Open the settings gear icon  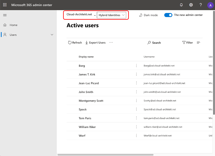point(191,5)
